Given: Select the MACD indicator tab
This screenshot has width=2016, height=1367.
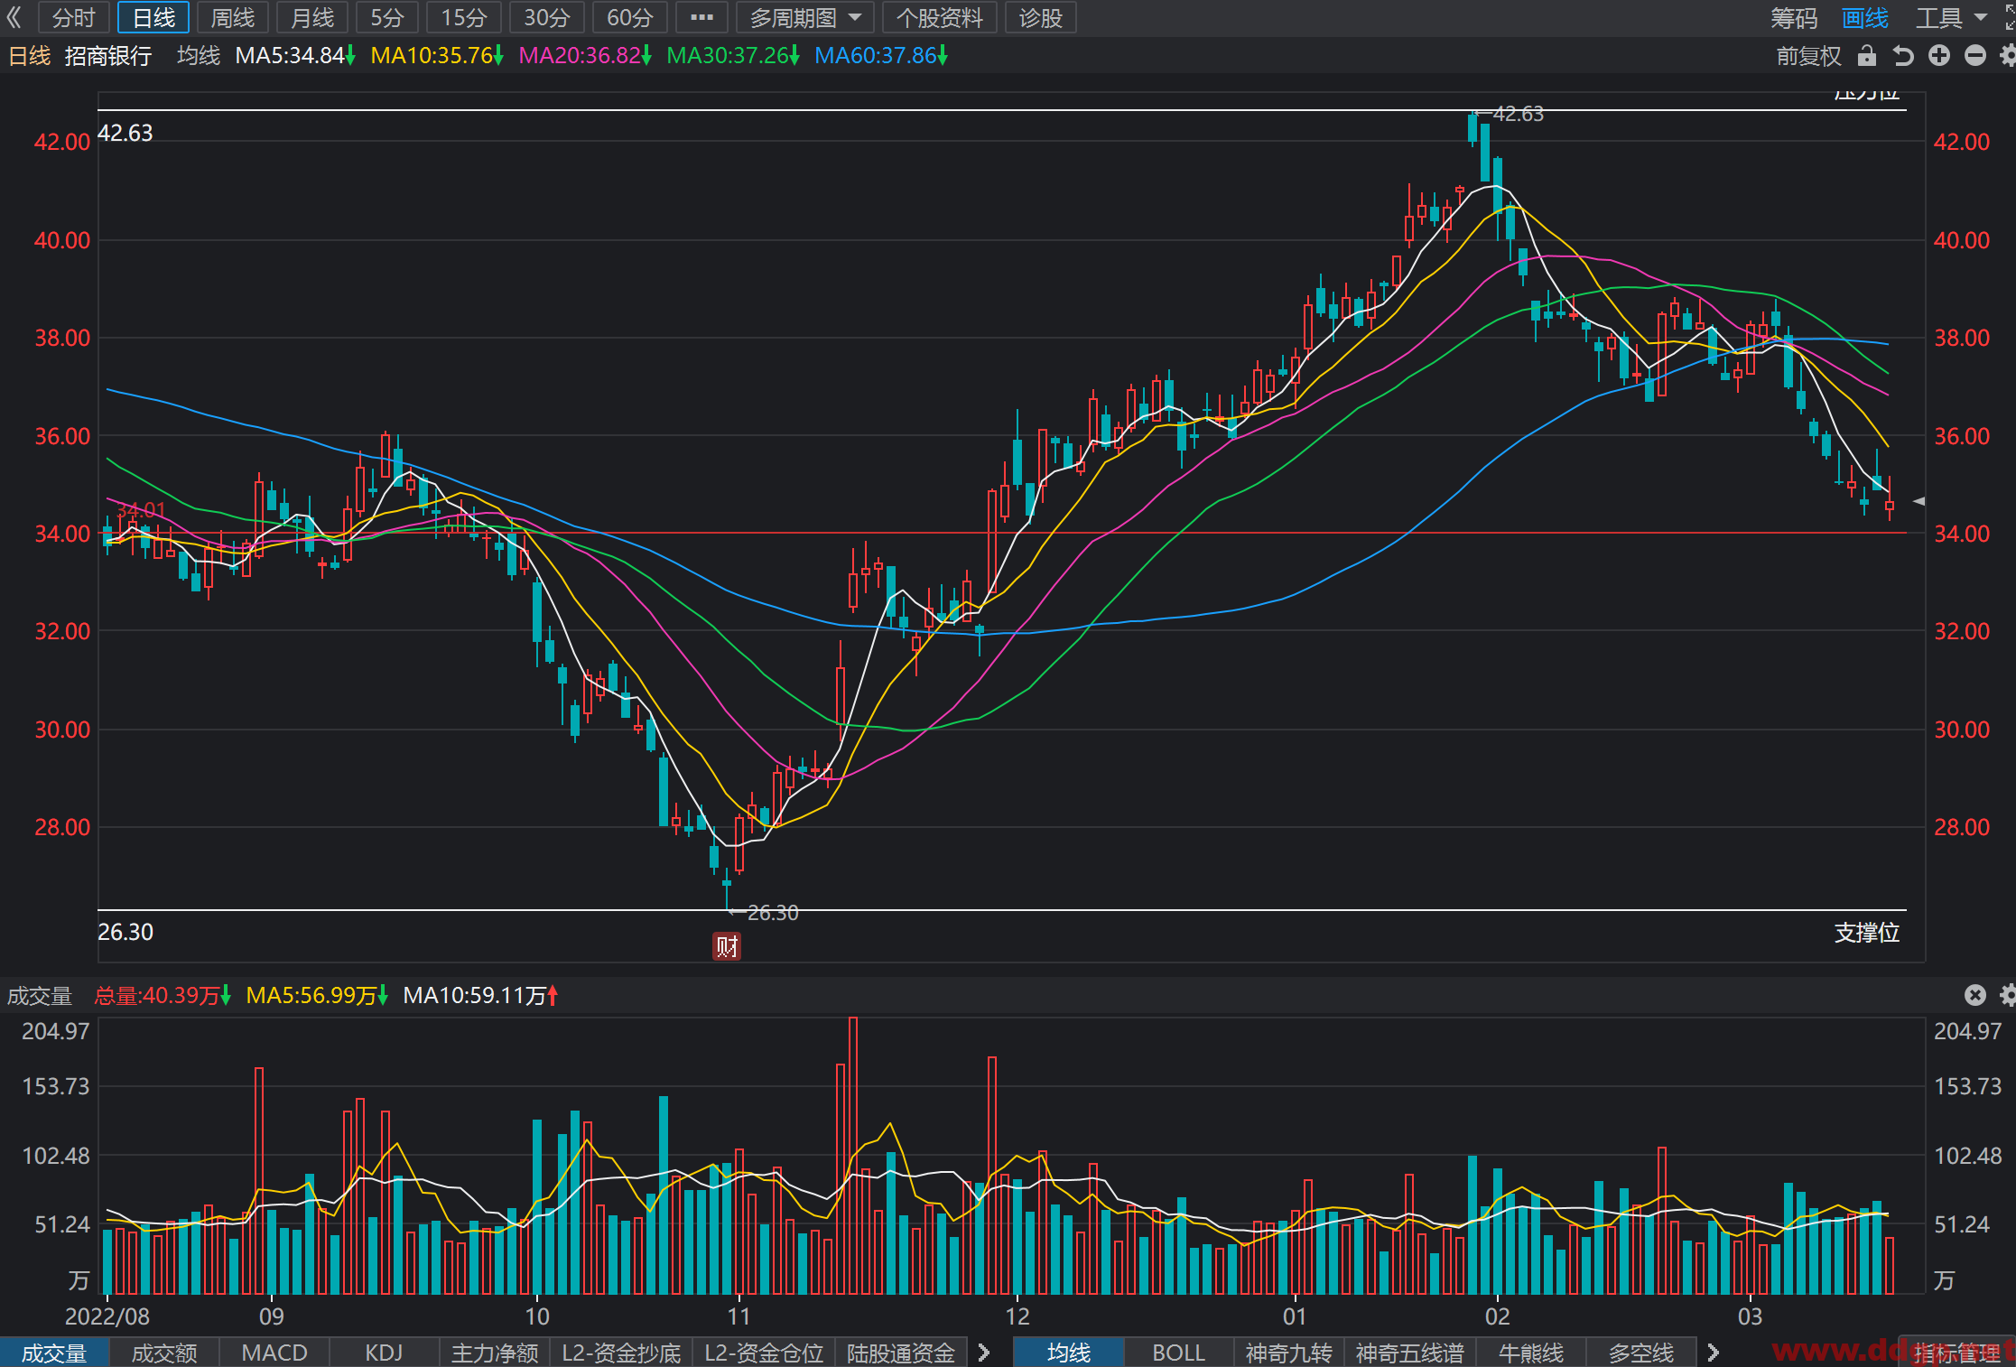Looking at the screenshot, I should tap(274, 1353).
